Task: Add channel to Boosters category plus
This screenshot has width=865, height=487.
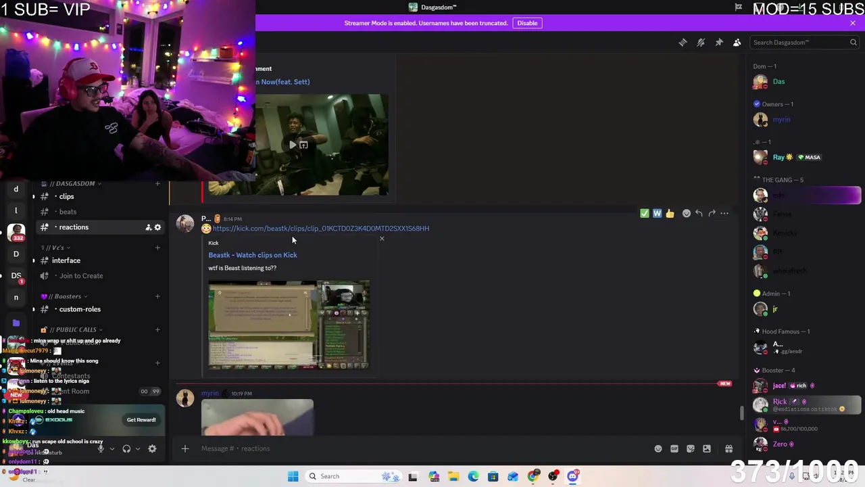Action: tap(157, 296)
